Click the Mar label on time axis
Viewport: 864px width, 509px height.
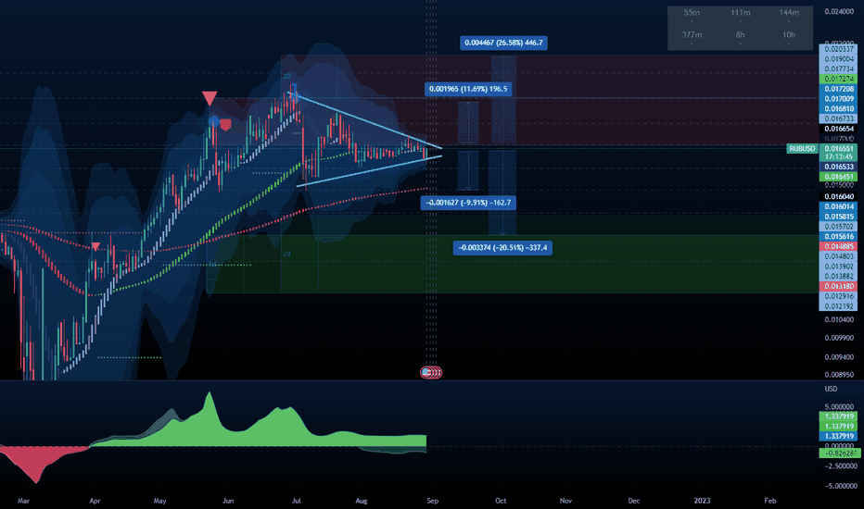(23, 501)
